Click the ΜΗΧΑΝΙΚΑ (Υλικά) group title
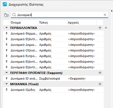Screen dimensions: 113x108 click(24, 84)
